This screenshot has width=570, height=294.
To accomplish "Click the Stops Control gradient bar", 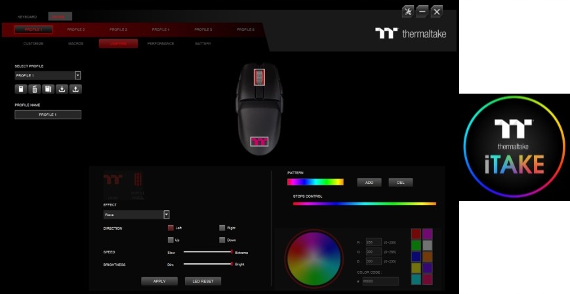I will pyautogui.click(x=364, y=204).
